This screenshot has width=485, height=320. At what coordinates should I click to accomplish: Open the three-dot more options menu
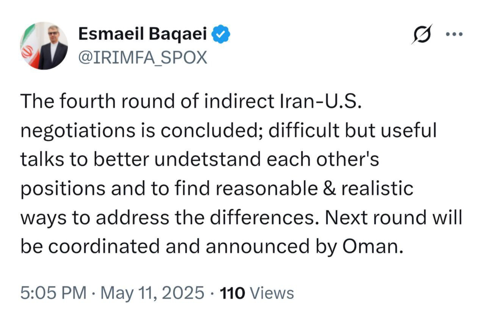pos(455,34)
